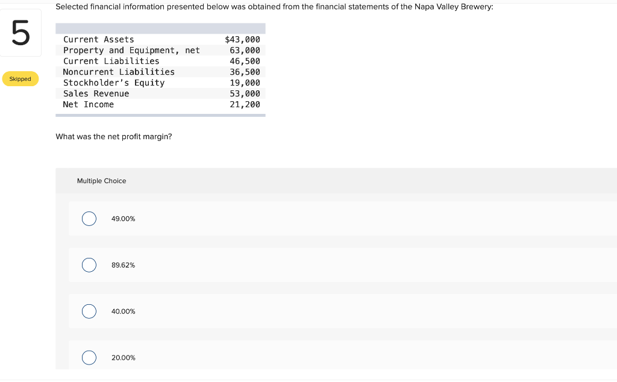Select the 89.62% answer option
This screenshot has width=617, height=382.
point(89,265)
